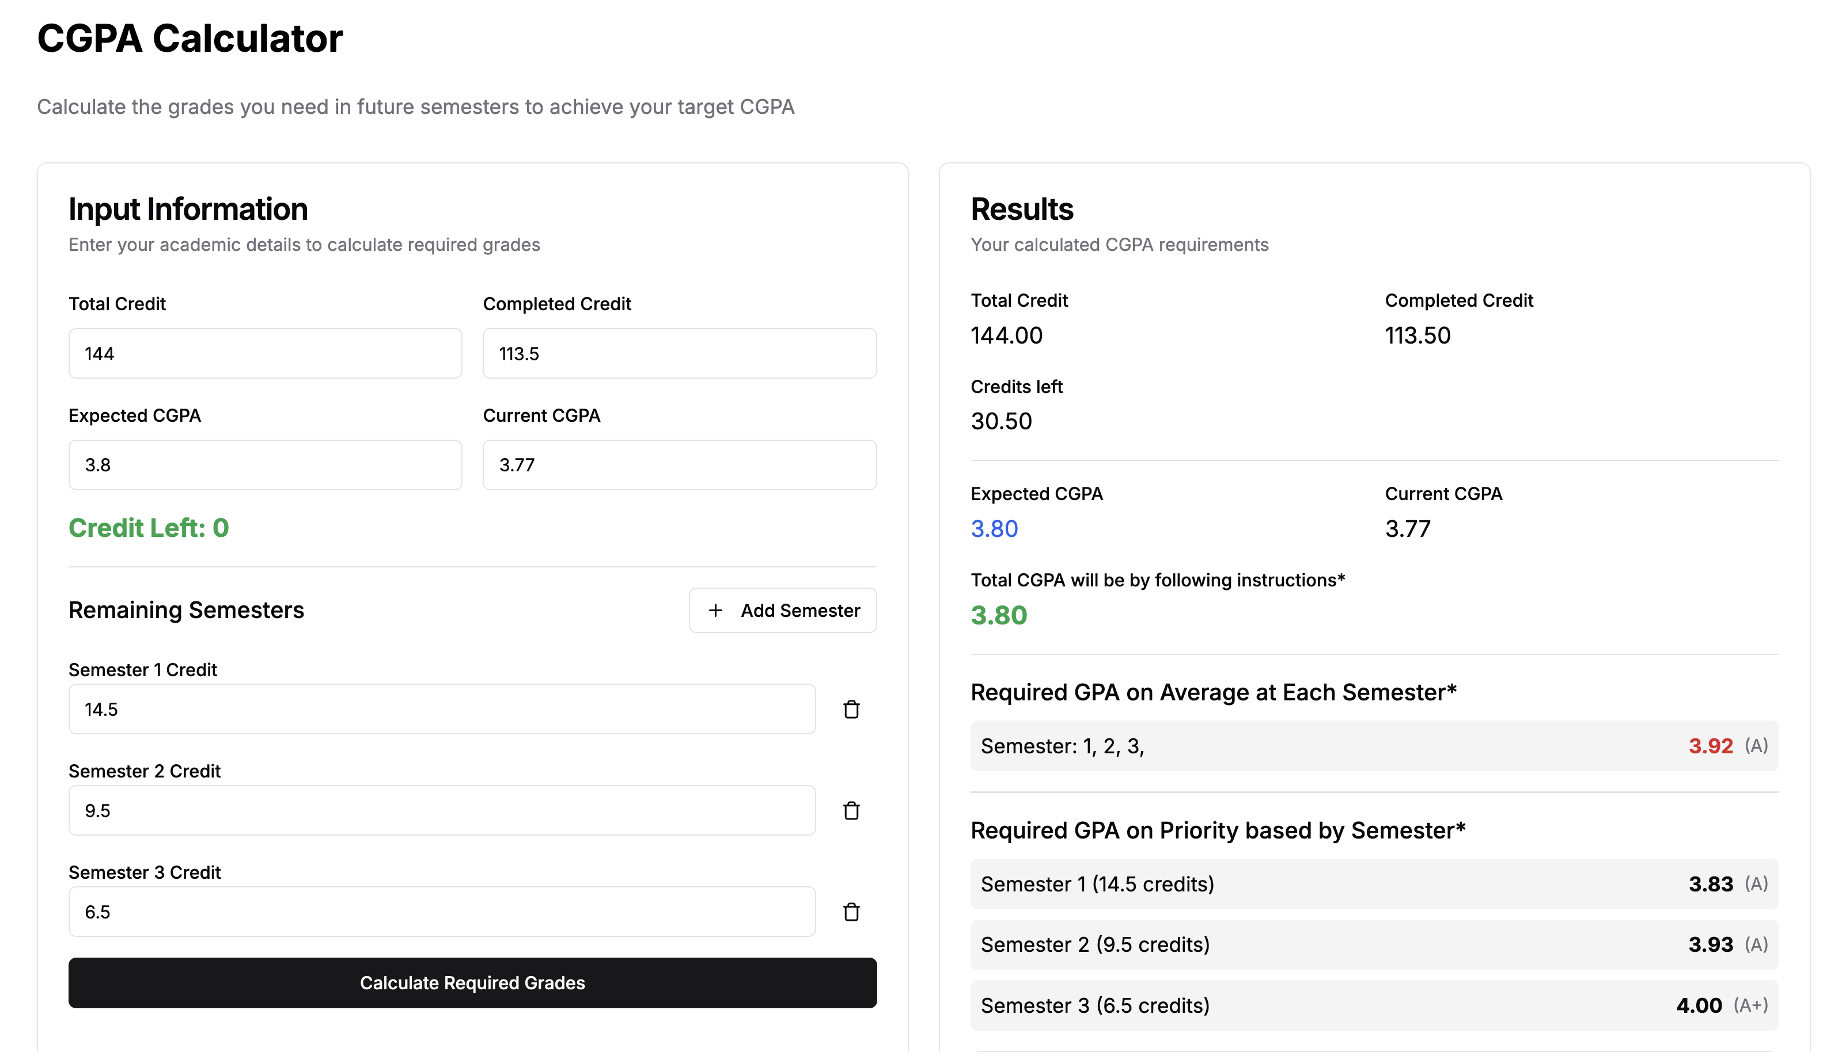This screenshot has height=1052, width=1842.
Task: Click the Current CGPA input field
Action: (x=679, y=464)
